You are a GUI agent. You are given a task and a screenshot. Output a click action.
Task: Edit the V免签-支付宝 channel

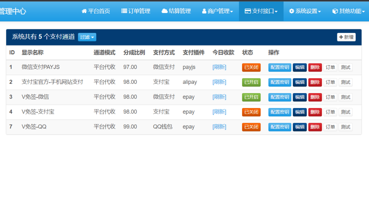[x=300, y=112]
